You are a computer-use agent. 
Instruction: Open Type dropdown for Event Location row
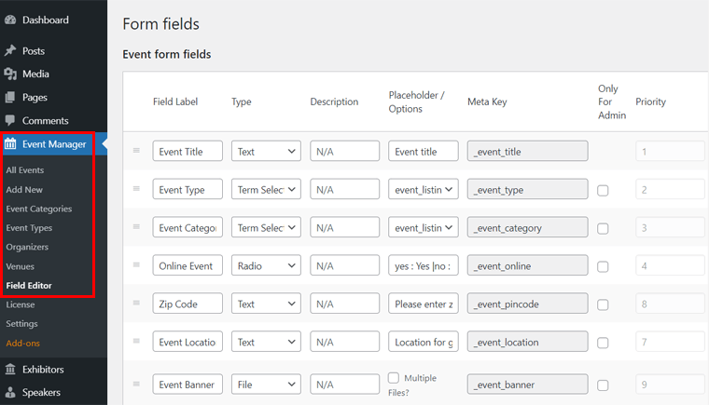click(x=266, y=342)
